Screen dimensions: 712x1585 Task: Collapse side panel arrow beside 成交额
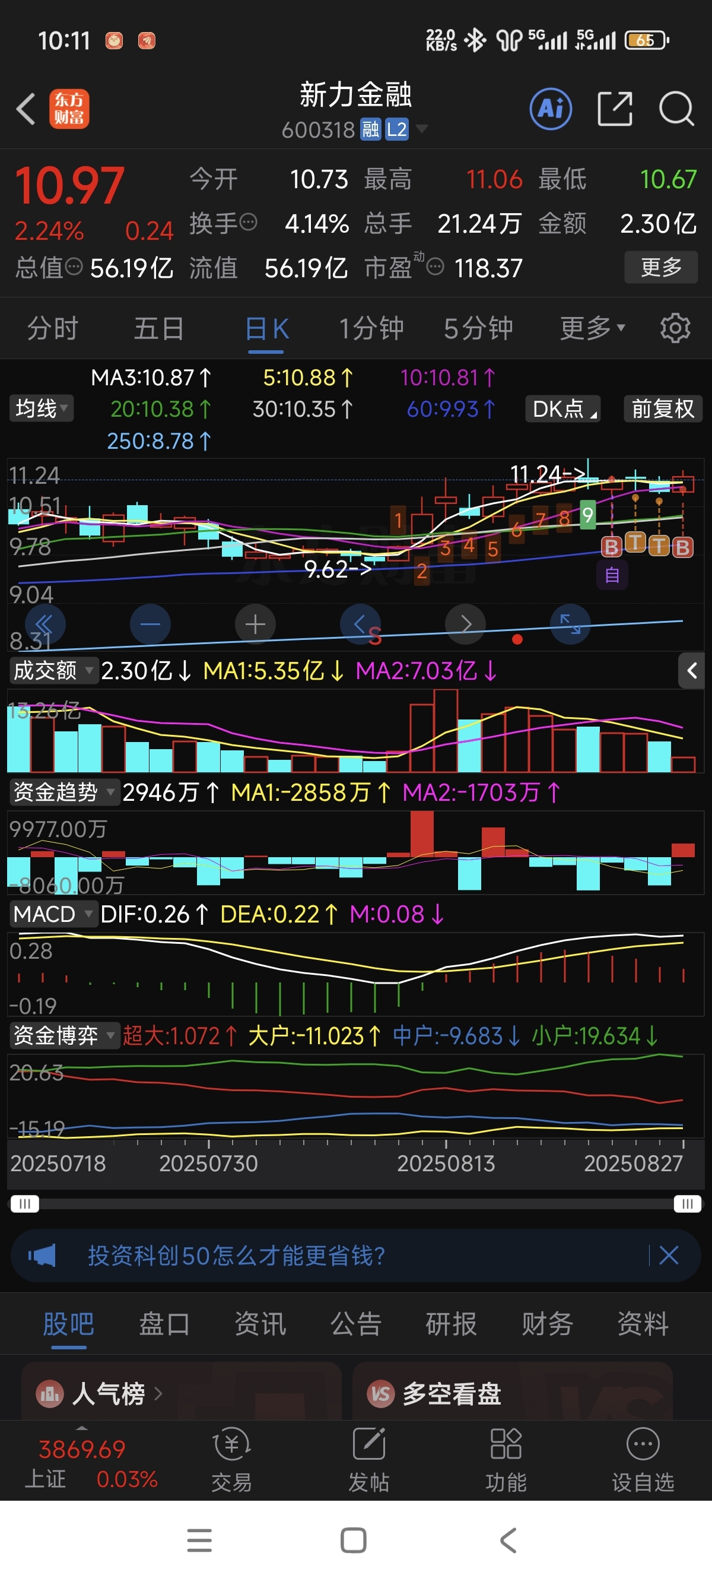(692, 671)
